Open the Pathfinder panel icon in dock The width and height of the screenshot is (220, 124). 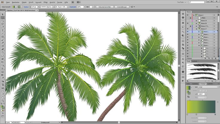[x=183, y=48]
